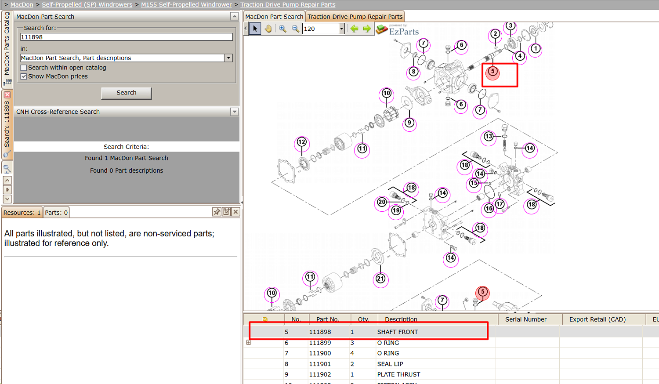Click the Found 1 MacDon Part Search result
Viewport: 659px width, 384px height.
pyautogui.click(x=127, y=158)
